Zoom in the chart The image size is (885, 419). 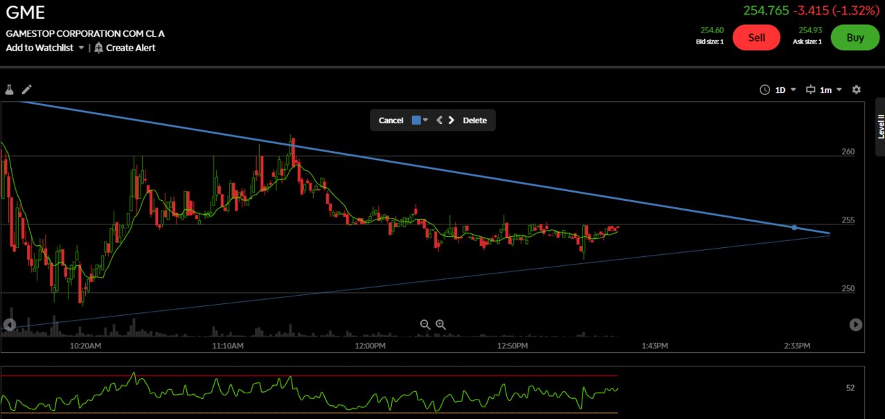coord(440,324)
